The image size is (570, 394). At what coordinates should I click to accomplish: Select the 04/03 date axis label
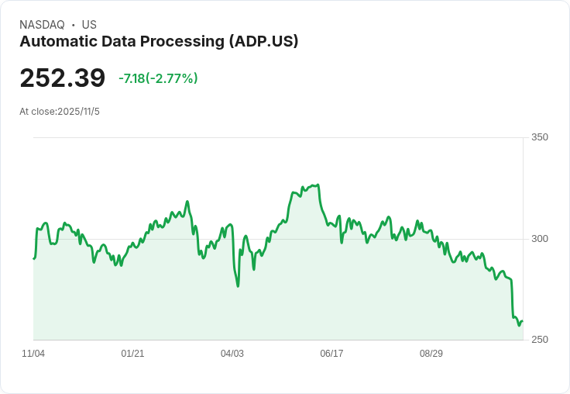click(x=232, y=354)
